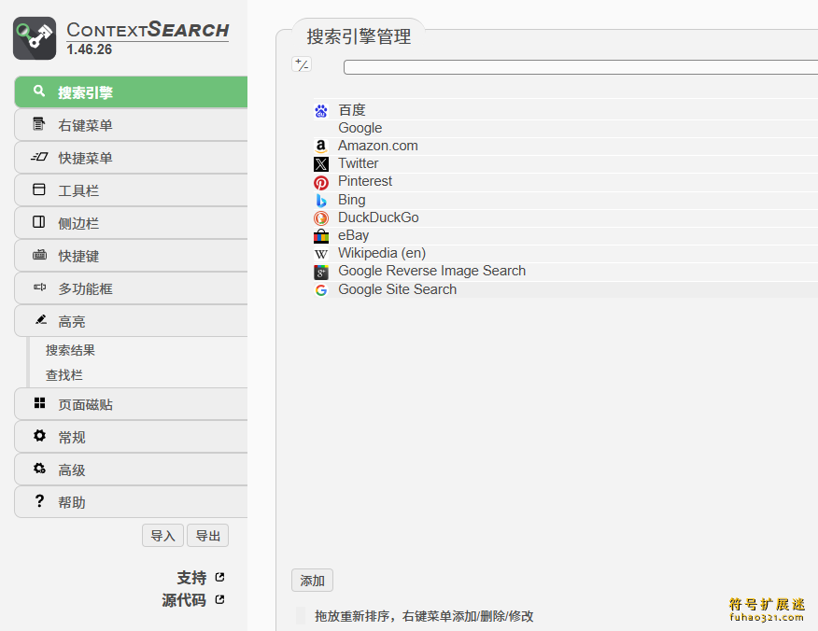This screenshot has width=818, height=631.
Task: Open the 搜索引擎 section
Action: [x=131, y=92]
